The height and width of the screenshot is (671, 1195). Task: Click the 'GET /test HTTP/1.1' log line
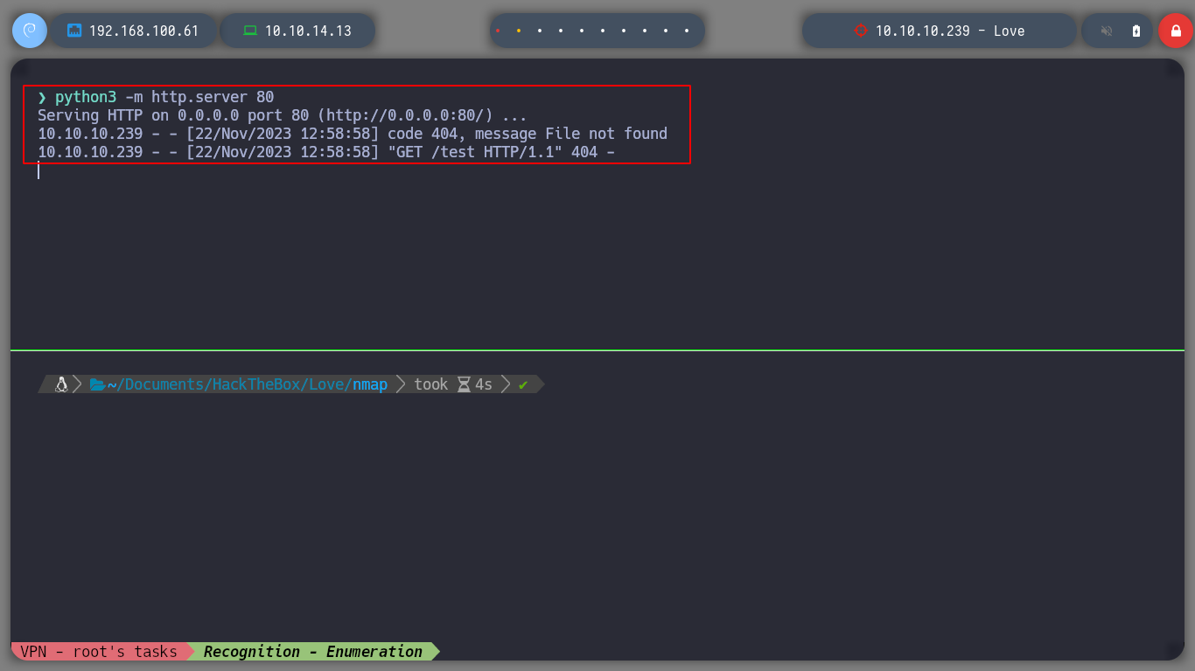click(x=326, y=152)
